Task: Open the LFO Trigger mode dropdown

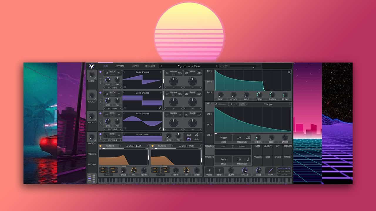Action: click(x=223, y=137)
